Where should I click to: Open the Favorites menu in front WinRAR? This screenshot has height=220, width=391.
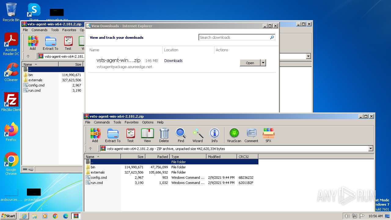tap(132, 122)
